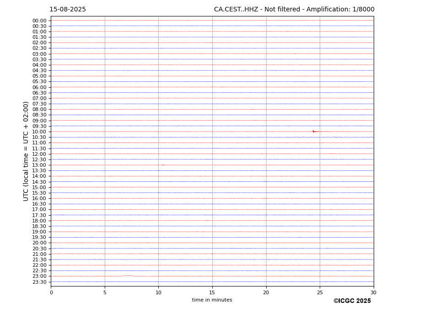This screenshot has width=424, height=318.
Task: Click the 09:30 time row label
Action: [39, 126]
